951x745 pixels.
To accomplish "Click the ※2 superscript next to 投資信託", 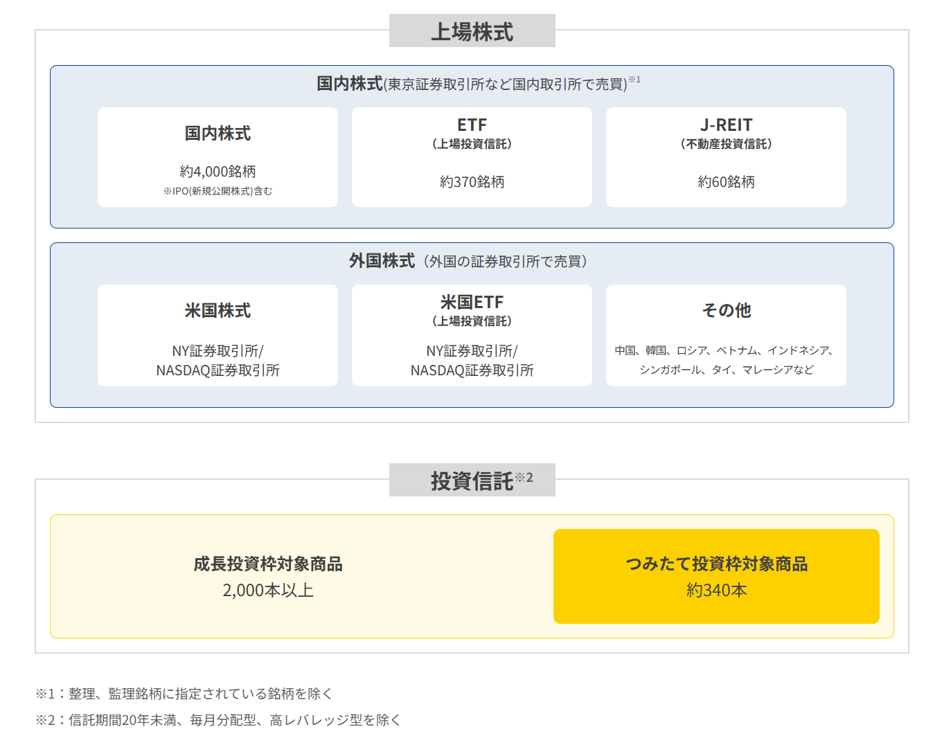I will point(524,477).
